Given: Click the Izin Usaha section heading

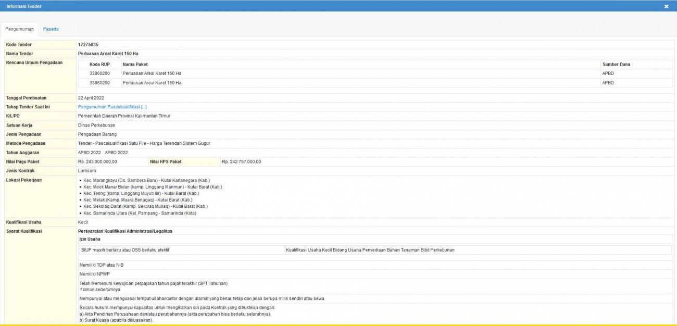Looking at the screenshot, I should 90,239.
